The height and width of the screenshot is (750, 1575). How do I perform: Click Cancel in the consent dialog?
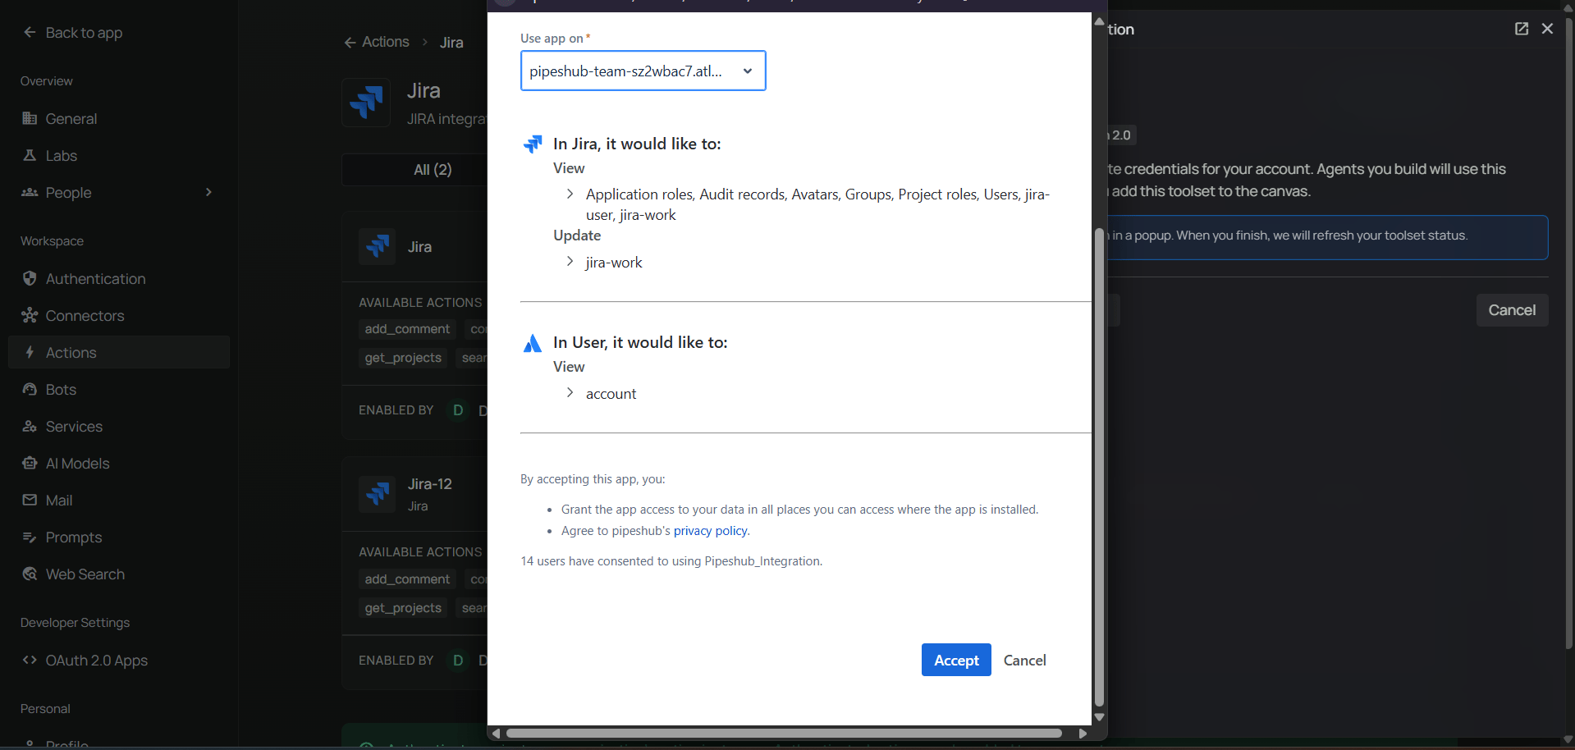click(1024, 660)
